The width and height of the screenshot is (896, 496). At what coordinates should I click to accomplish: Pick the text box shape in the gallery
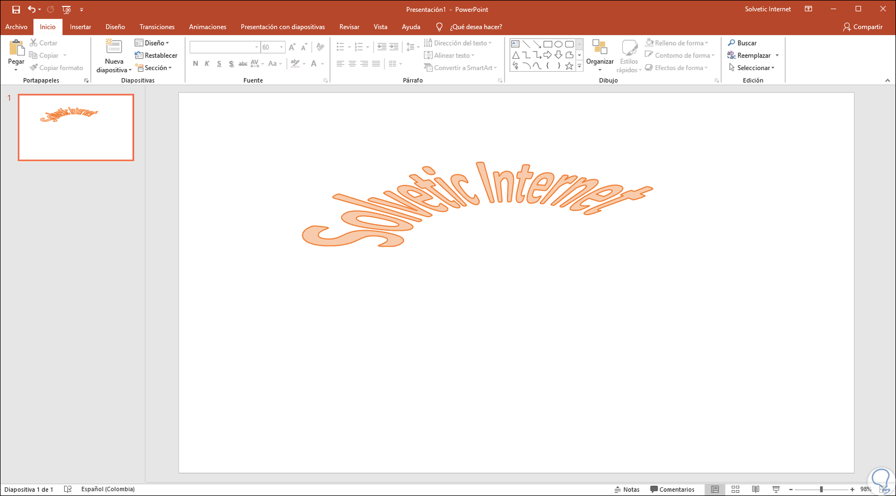pyautogui.click(x=515, y=44)
